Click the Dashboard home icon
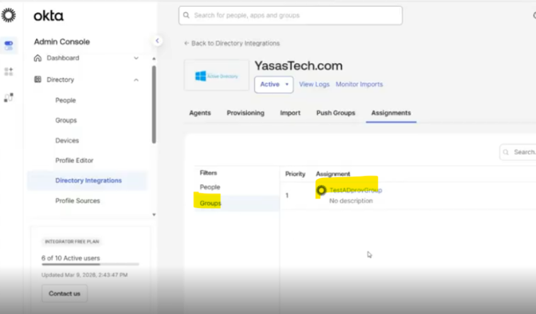 click(38, 58)
